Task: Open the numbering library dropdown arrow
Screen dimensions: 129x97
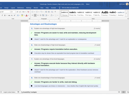Action: [x=39, y=12]
